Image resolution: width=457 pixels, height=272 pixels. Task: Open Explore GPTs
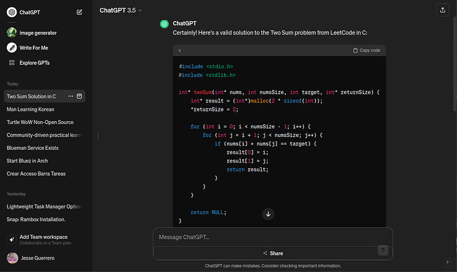click(x=29, y=63)
